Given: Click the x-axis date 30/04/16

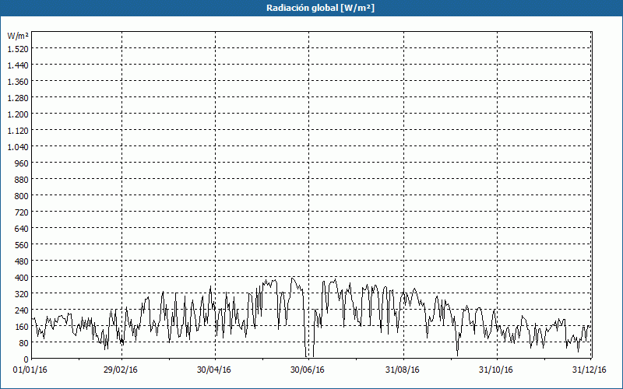Looking at the screenshot, I should click(213, 370).
